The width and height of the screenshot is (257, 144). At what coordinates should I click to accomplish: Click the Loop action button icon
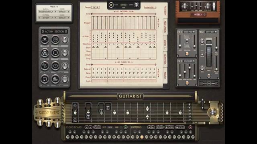pyautogui.click(x=55, y=53)
